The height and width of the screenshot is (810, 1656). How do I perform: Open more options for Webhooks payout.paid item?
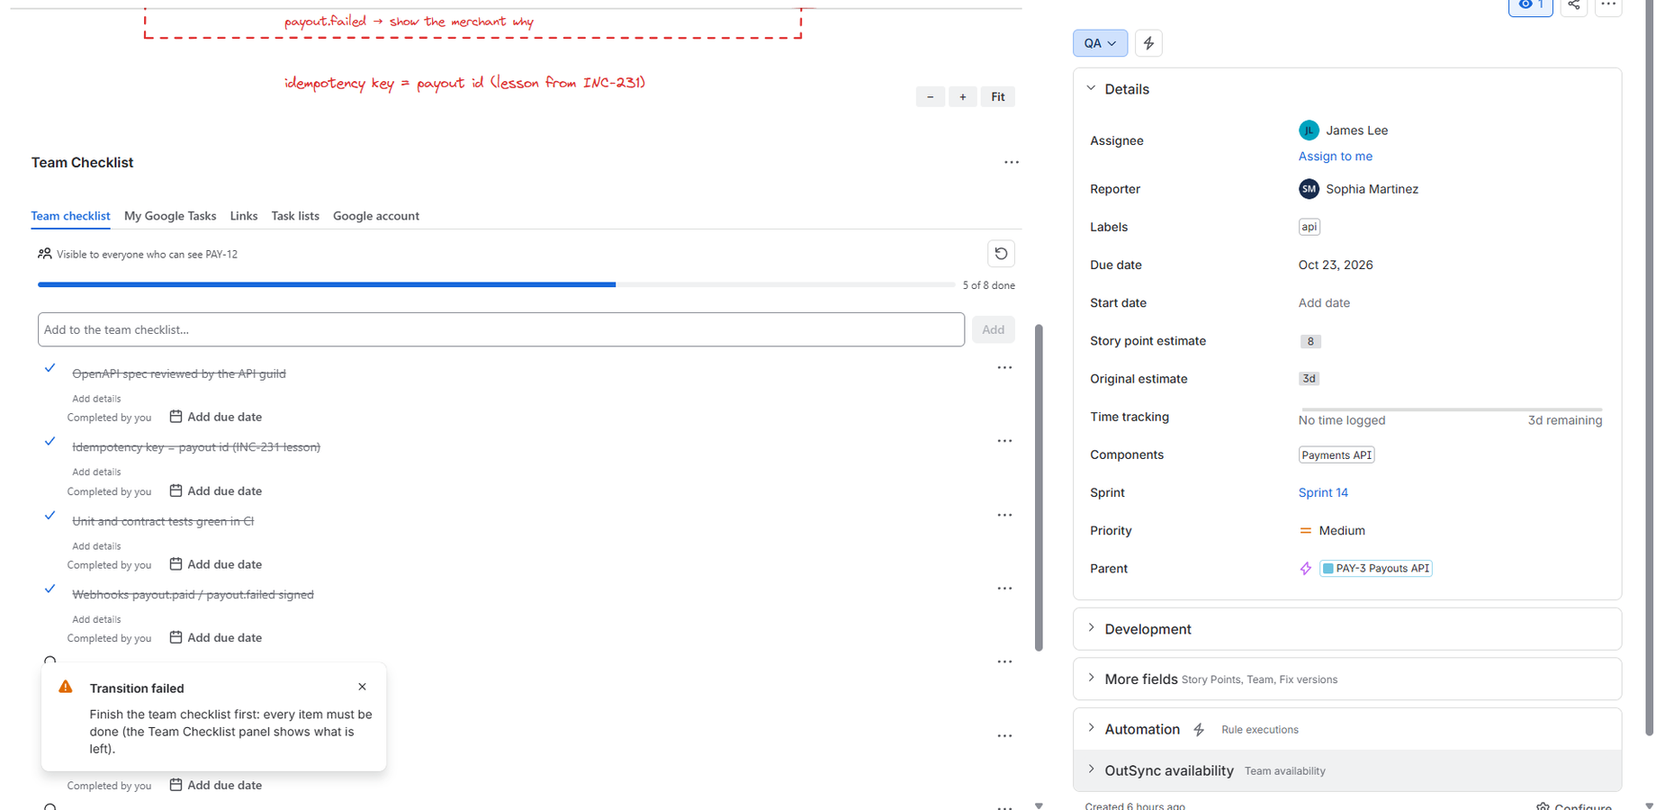[1004, 589]
